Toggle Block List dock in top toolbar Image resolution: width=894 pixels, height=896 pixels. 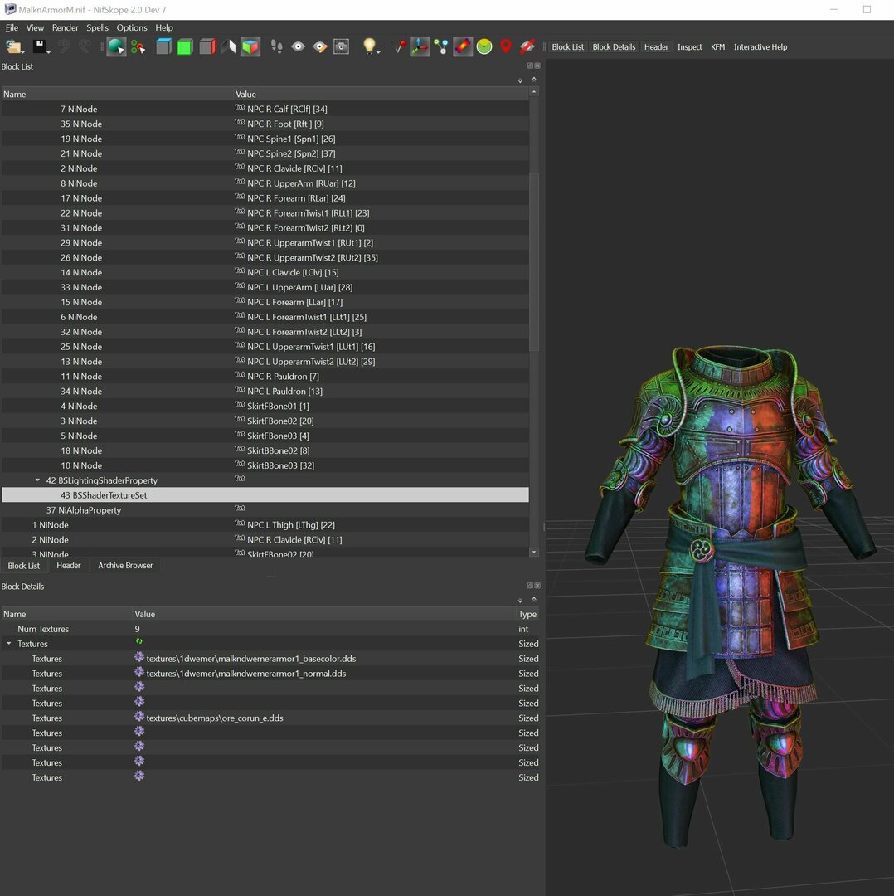[568, 46]
